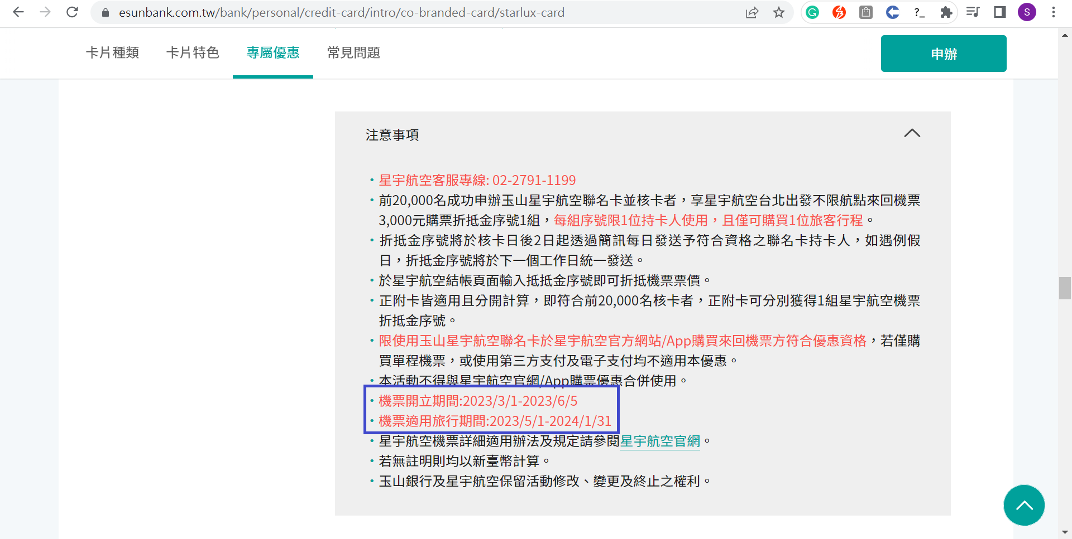Click text 正附卡皆適用且分開計算

(x=454, y=301)
